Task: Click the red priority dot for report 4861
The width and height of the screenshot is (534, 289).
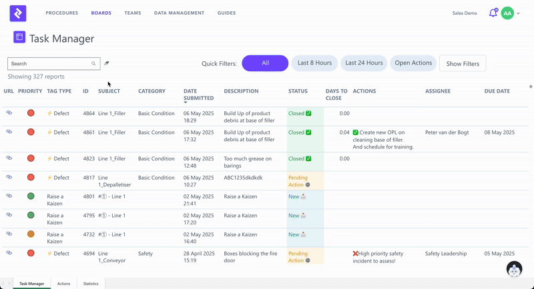Action: (31, 133)
